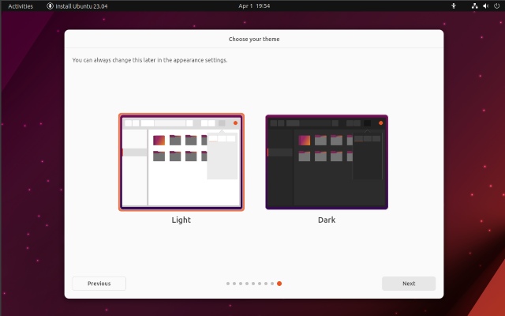Click the orange close dot in Dark preview

point(380,122)
